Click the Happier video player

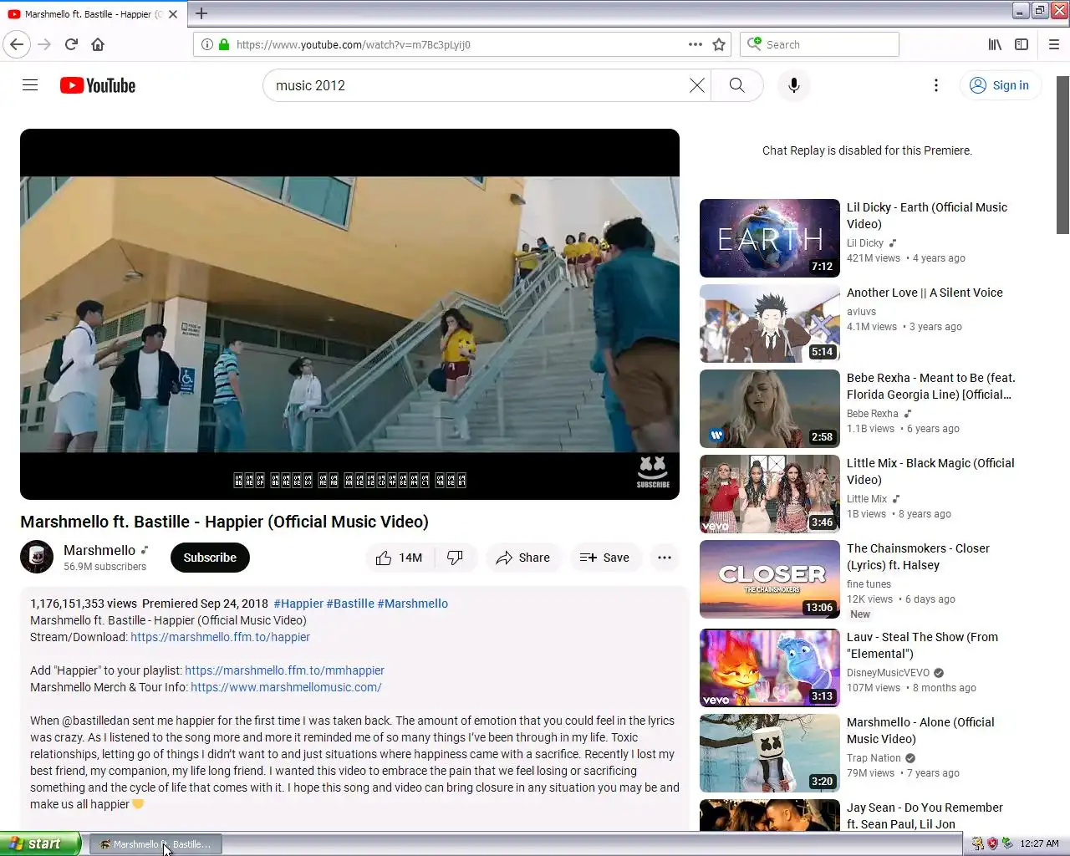pyautogui.click(x=349, y=314)
